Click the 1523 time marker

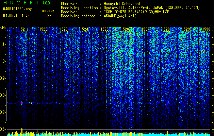coord(64,29)
